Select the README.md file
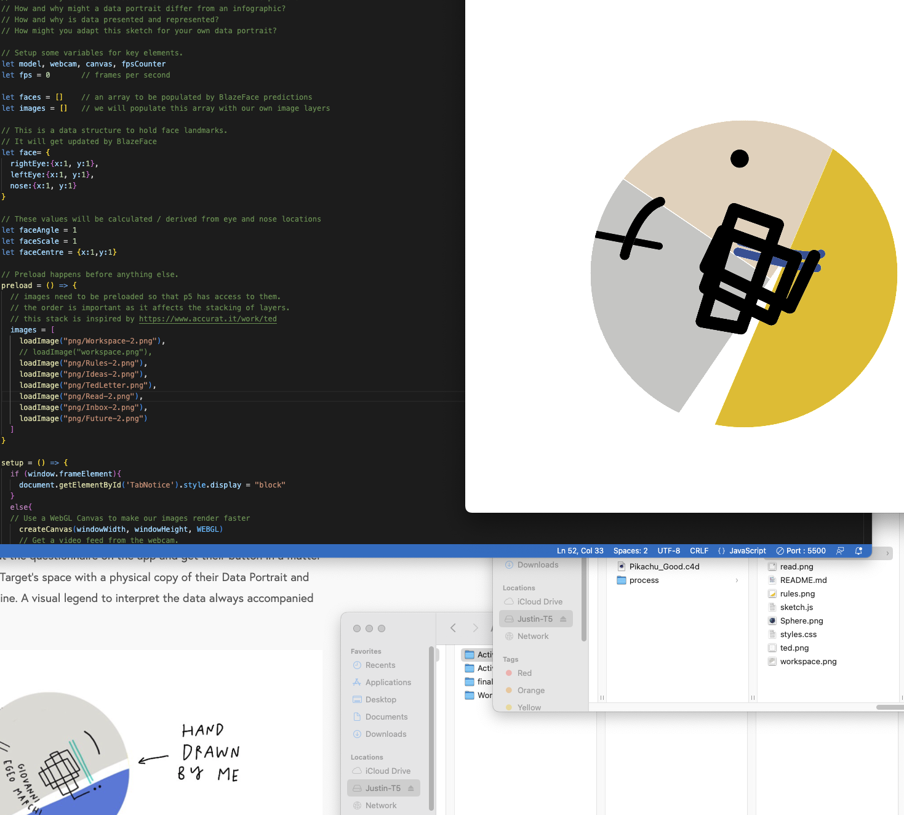This screenshot has width=904, height=815. point(803,580)
